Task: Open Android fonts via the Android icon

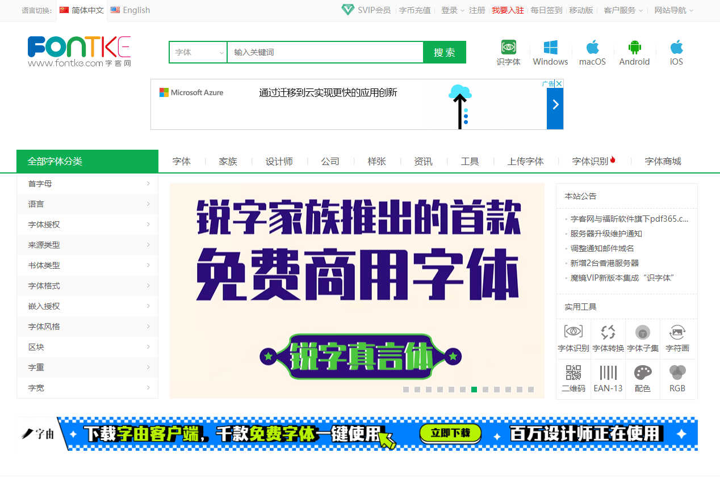Action: [634, 48]
